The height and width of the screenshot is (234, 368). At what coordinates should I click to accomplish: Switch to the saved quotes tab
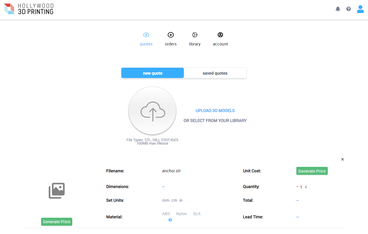tap(215, 73)
